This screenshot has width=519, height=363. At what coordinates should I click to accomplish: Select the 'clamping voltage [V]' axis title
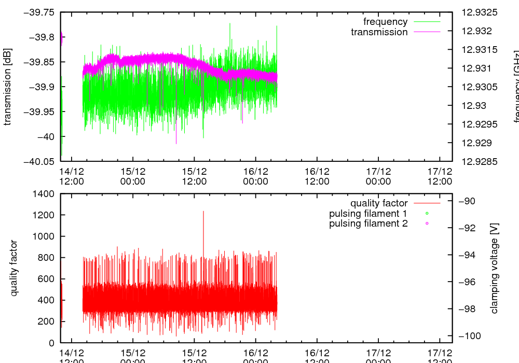(x=494, y=268)
